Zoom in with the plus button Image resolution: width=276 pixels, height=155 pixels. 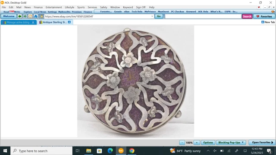pyautogui.click(x=197, y=143)
